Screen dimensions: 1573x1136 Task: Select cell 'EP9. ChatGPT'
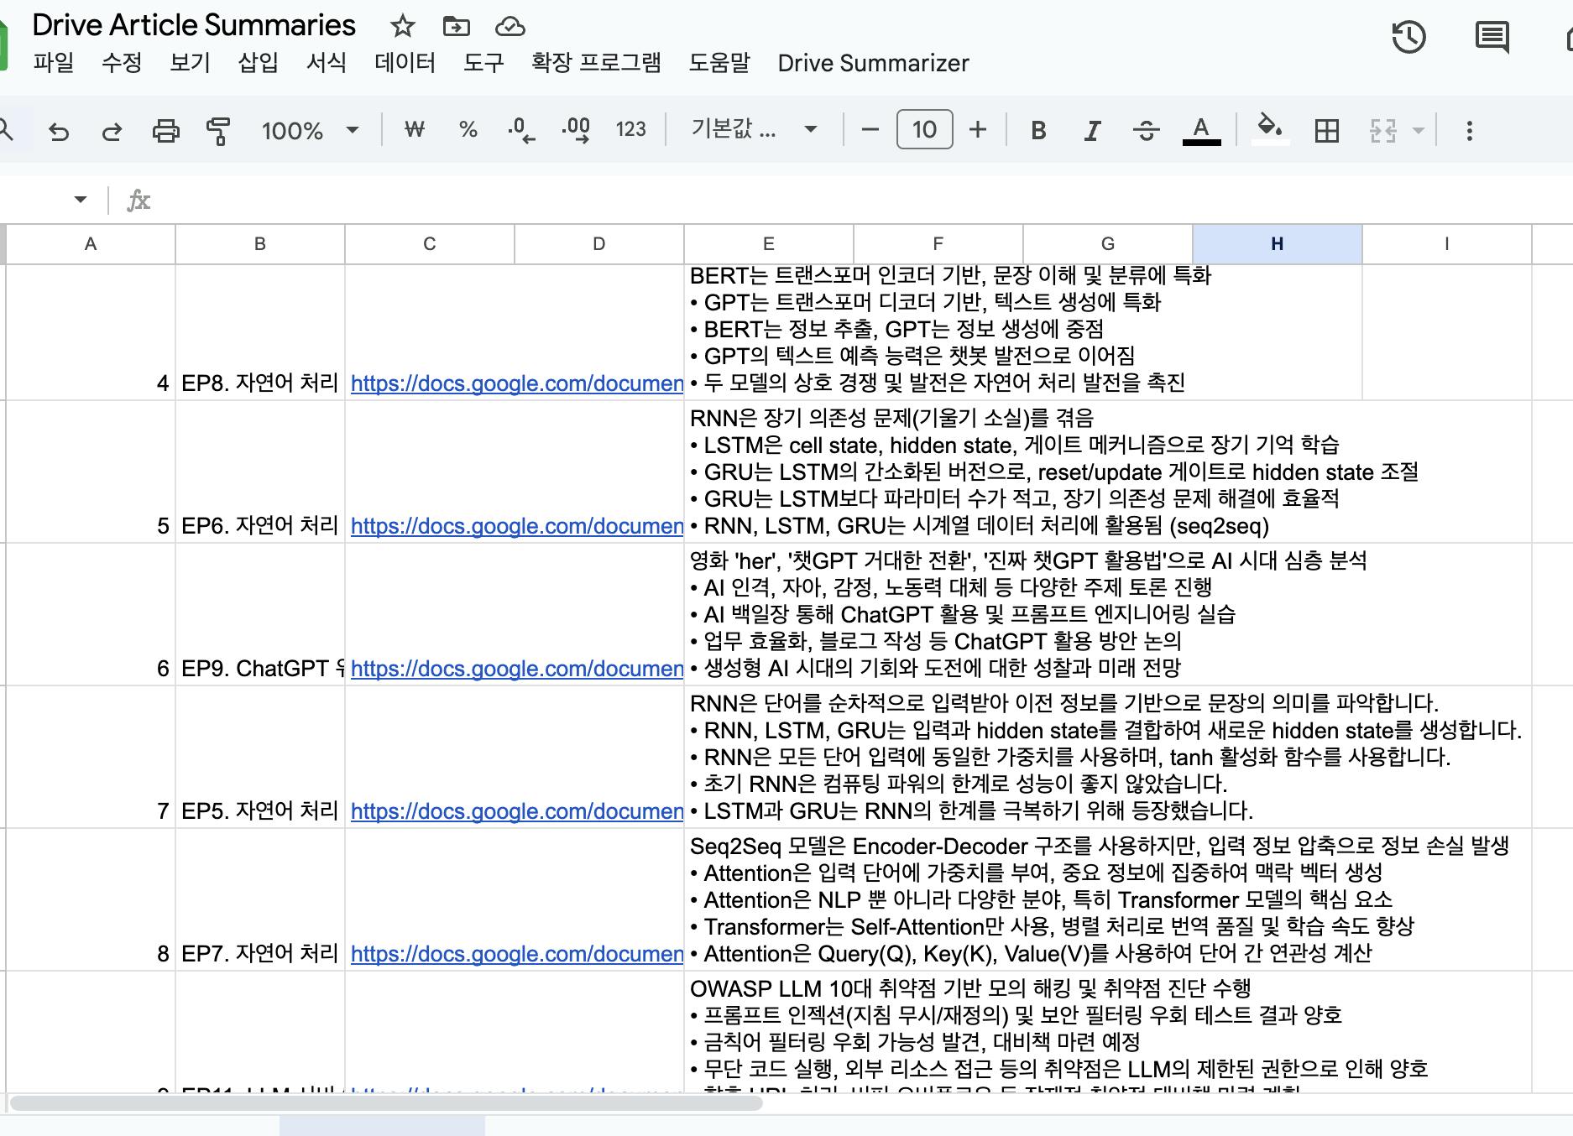click(260, 615)
